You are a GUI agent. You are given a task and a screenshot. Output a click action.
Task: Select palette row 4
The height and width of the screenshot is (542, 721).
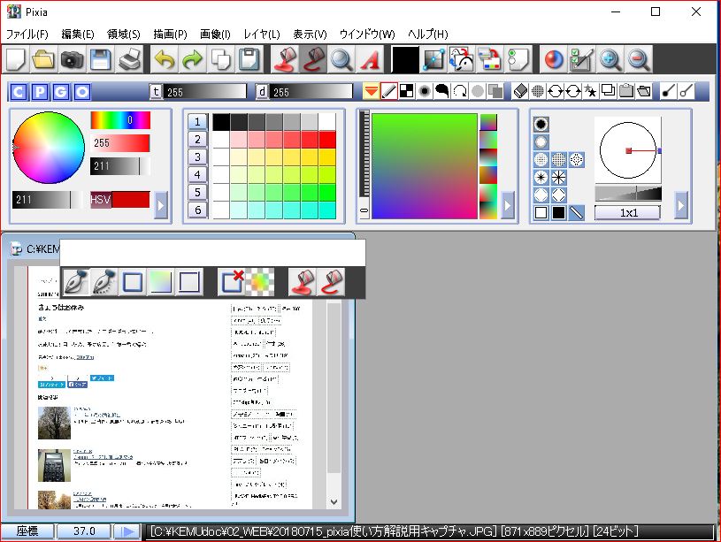[198, 175]
